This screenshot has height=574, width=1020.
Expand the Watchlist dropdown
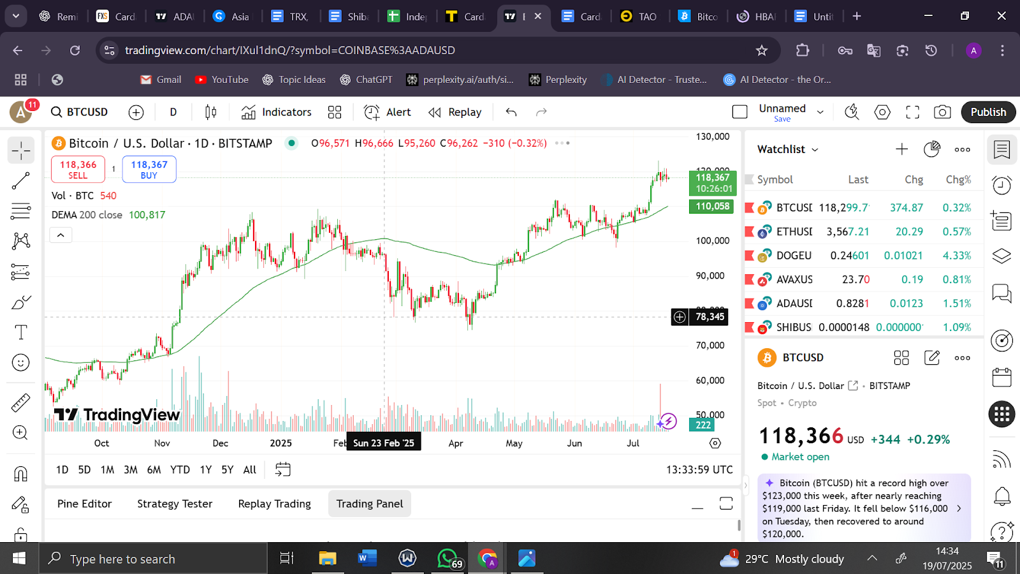pyautogui.click(x=788, y=149)
